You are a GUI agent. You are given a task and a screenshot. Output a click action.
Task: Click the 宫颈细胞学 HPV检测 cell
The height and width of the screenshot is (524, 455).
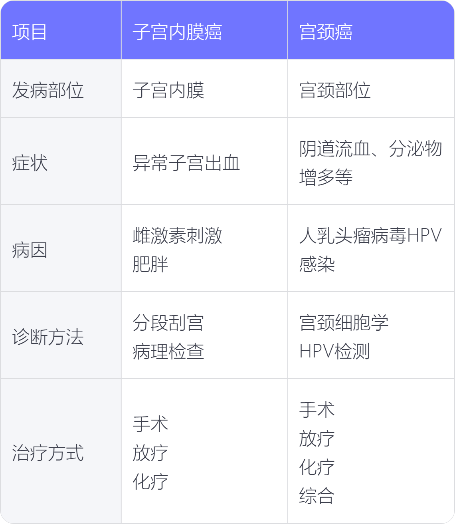pyautogui.click(x=371, y=335)
